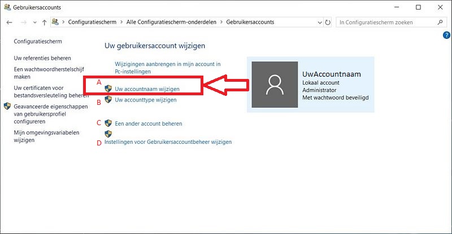Click shield icon beside Uw accounttype wijzigen

(108, 99)
